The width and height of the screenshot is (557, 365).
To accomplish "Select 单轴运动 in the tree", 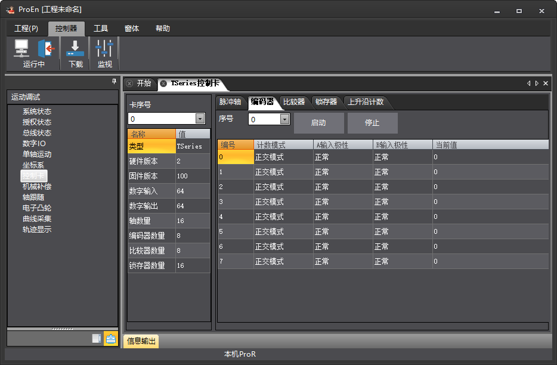I will pyautogui.click(x=37, y=154).
